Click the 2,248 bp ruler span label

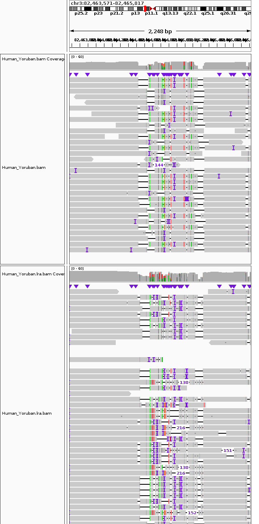[160, 31]
